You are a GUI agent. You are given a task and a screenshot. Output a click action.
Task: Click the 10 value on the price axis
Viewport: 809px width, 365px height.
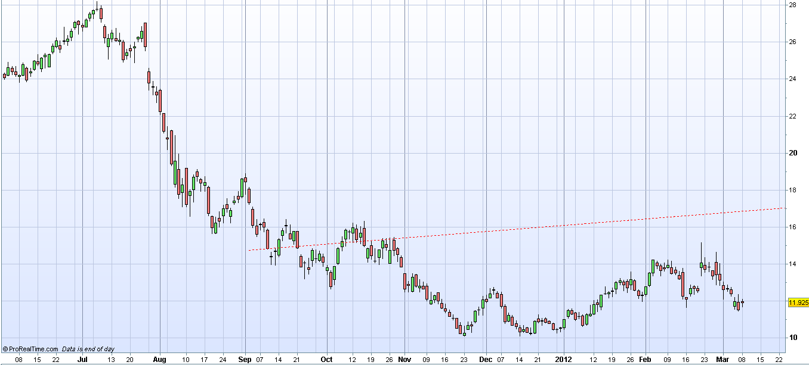tap(793, 338)
